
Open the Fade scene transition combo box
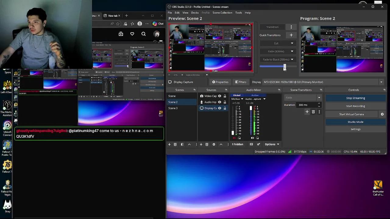tap(303, 98)
